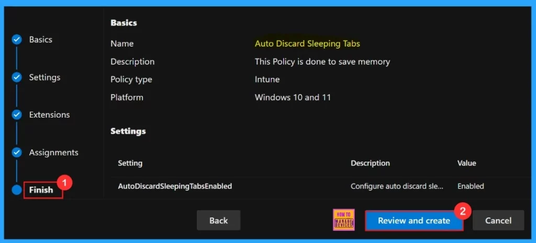Click the Basics section heading
Screen dimensions: 536x243
pyautogui.click(x=124, y=23)
